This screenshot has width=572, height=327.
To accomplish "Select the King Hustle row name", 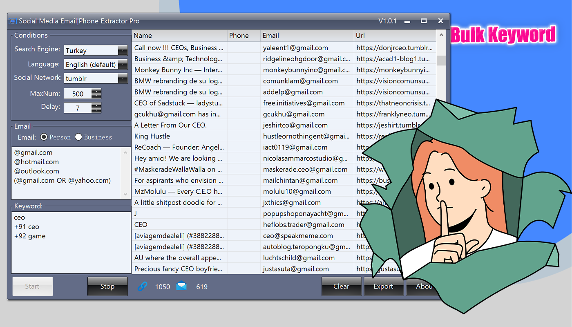I will tap(179, 136).
